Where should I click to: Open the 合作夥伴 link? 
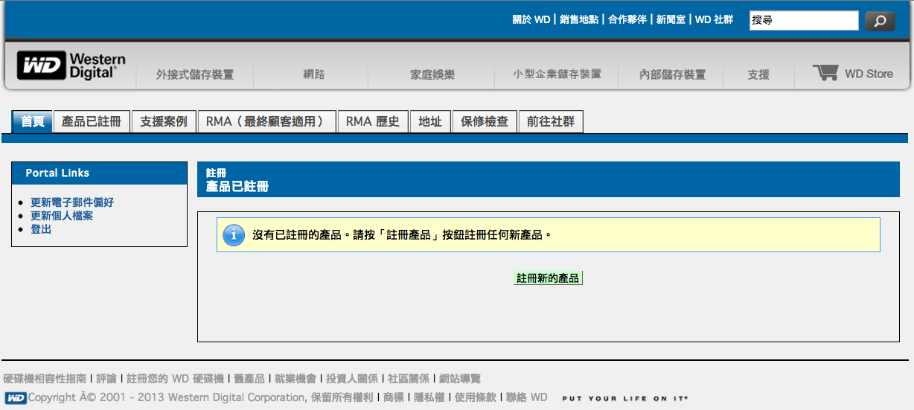pyautogui.click(x=627, y=20)
